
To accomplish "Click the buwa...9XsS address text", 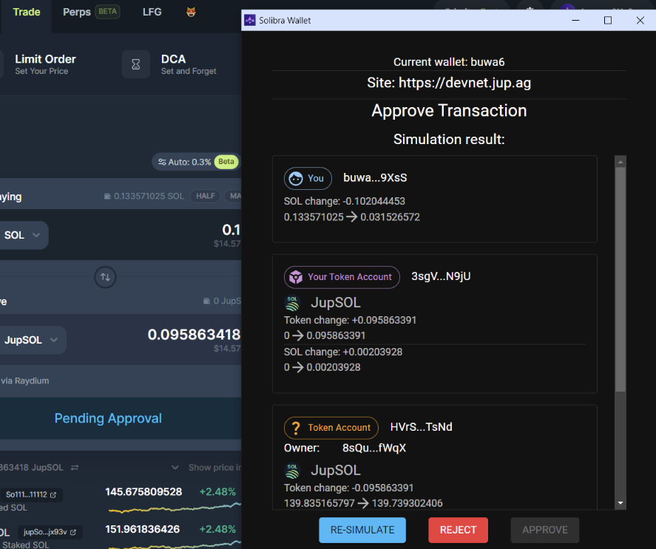I will coord(375,177).
